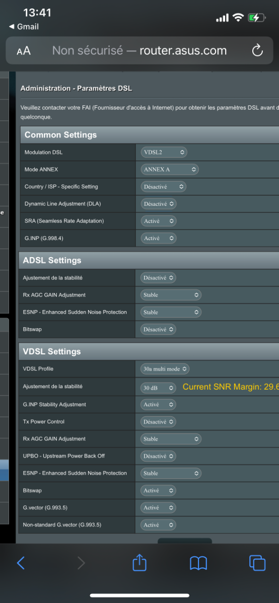The height and width of the screenshot is (603, 279).
Task: Open the Modulation DSL VDSL2 dropdown
Action: pos(164,153)
